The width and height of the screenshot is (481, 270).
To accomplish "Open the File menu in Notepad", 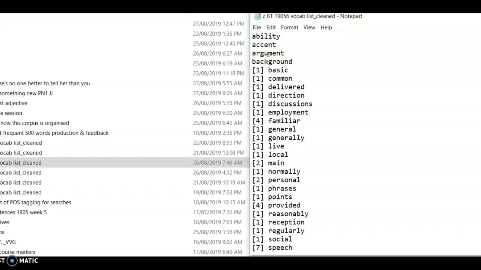I will click(x=257, y=27).
